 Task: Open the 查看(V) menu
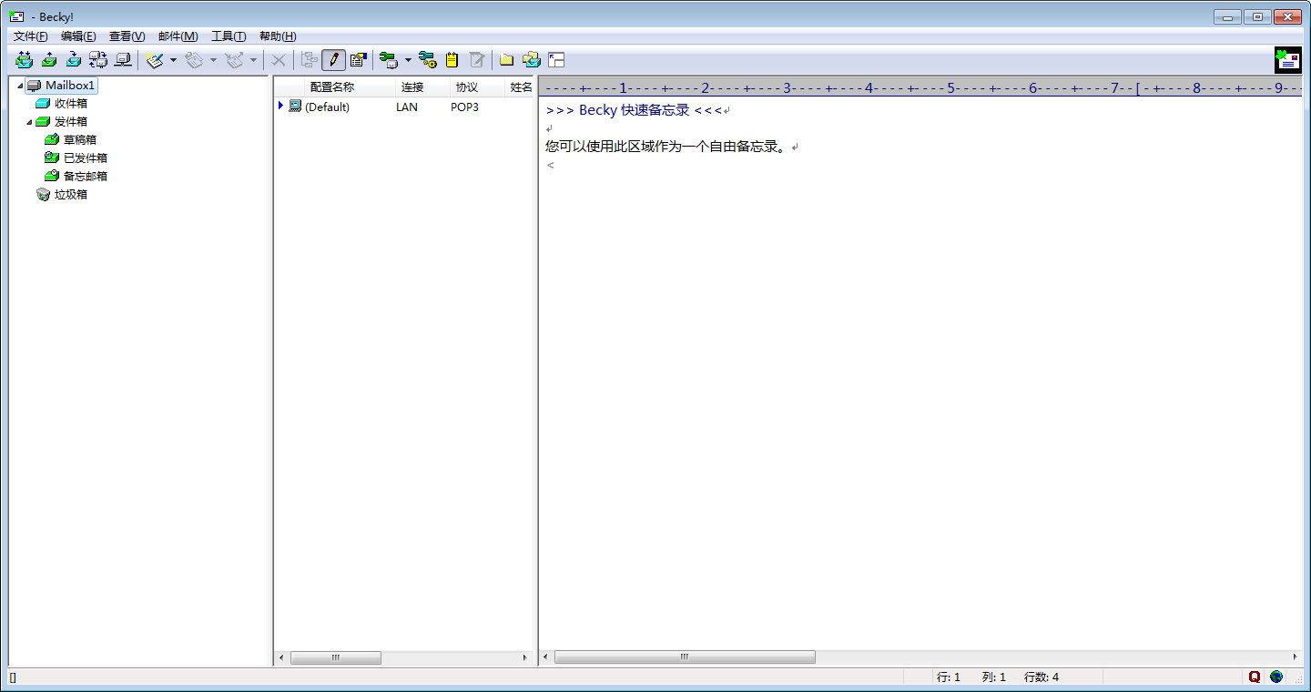coord(127,36)
